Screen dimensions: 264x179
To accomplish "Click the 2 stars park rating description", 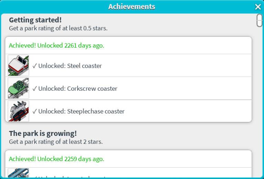I will (x=56, y=141).
